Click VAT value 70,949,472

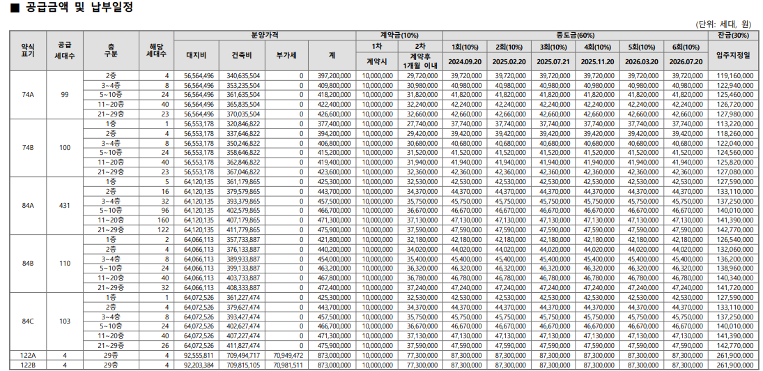click(x=289, y=356)
